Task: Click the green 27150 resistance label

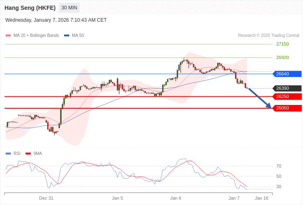Action: point(282,44)
